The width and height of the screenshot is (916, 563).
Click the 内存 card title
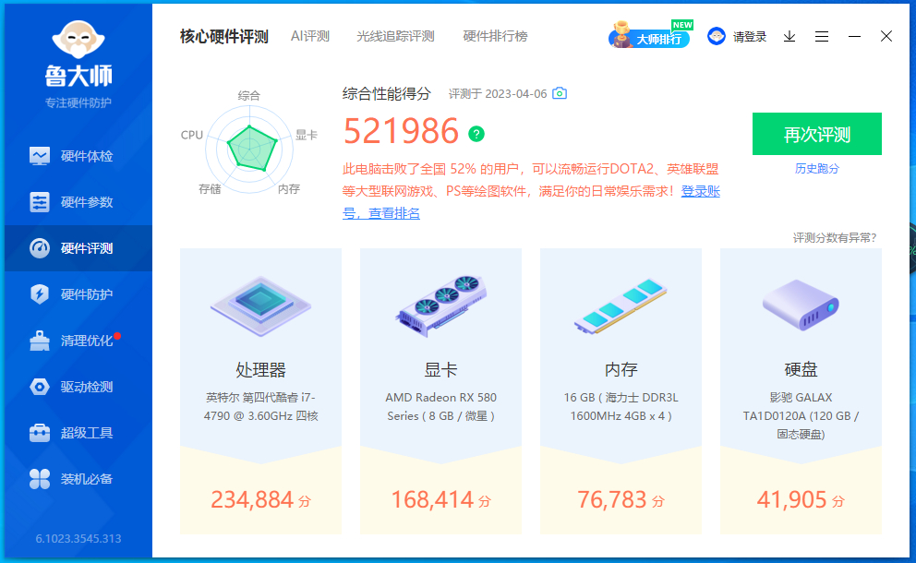click(621, 370)
